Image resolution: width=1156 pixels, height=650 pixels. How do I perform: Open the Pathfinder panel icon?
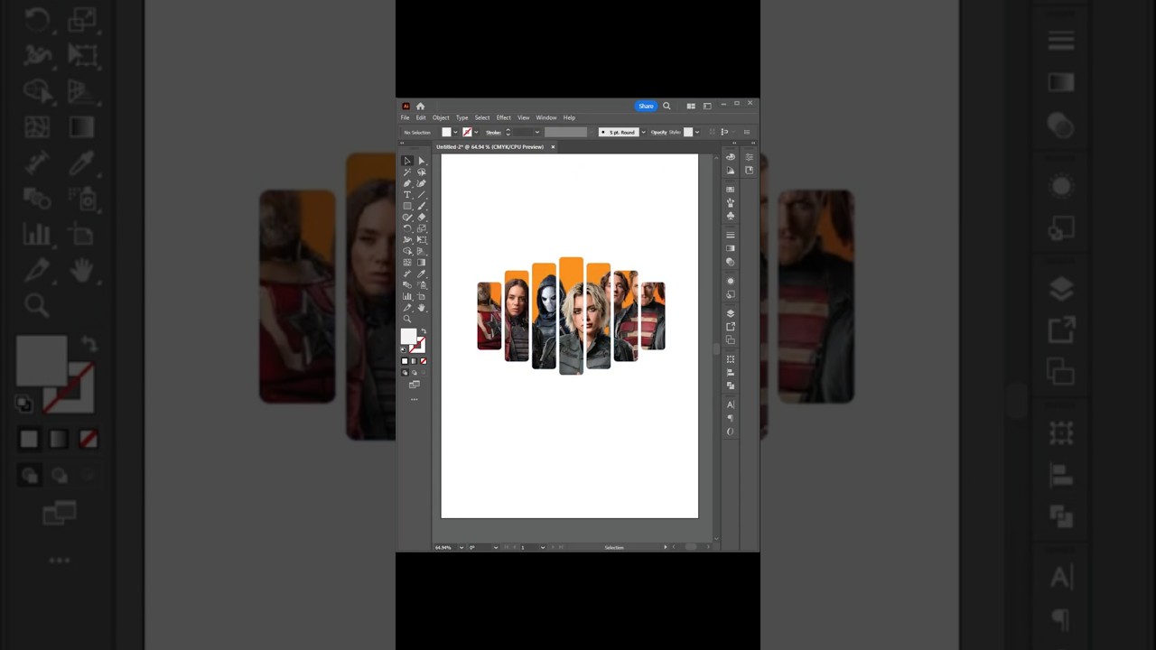[731, 385]
